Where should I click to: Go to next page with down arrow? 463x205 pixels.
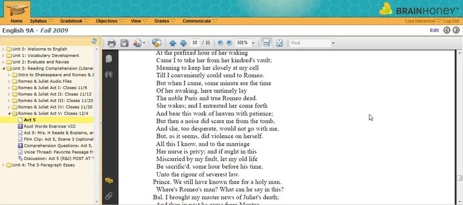[x=183, y=43]
